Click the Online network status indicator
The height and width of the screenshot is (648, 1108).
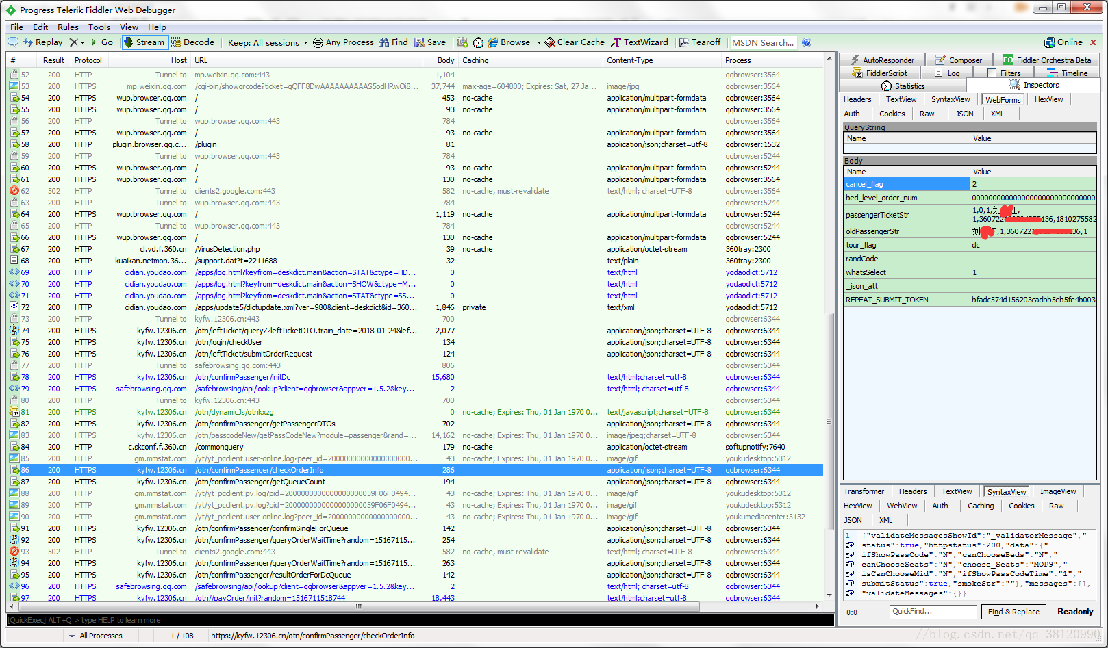coord(1063,42)
